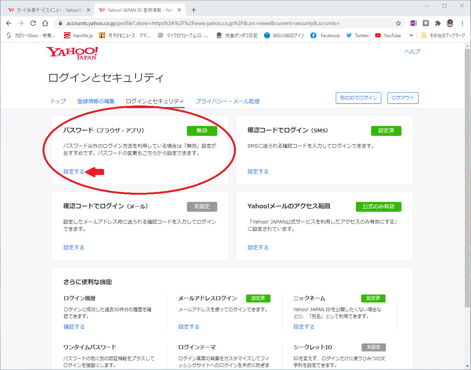Open カロリーSlism bookmark

coord(31,35)
